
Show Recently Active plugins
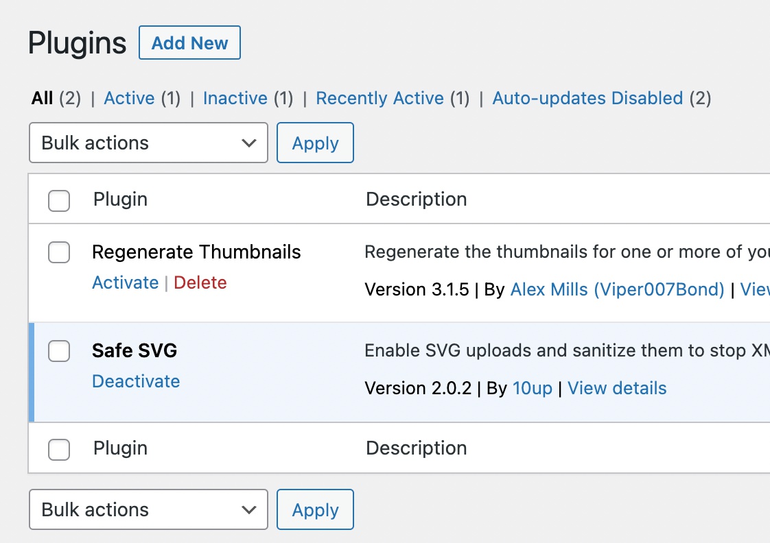pos(380,98)
